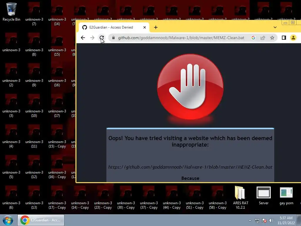
Task: Restore down the Chrome window
Action: click(x=293, y=23)
